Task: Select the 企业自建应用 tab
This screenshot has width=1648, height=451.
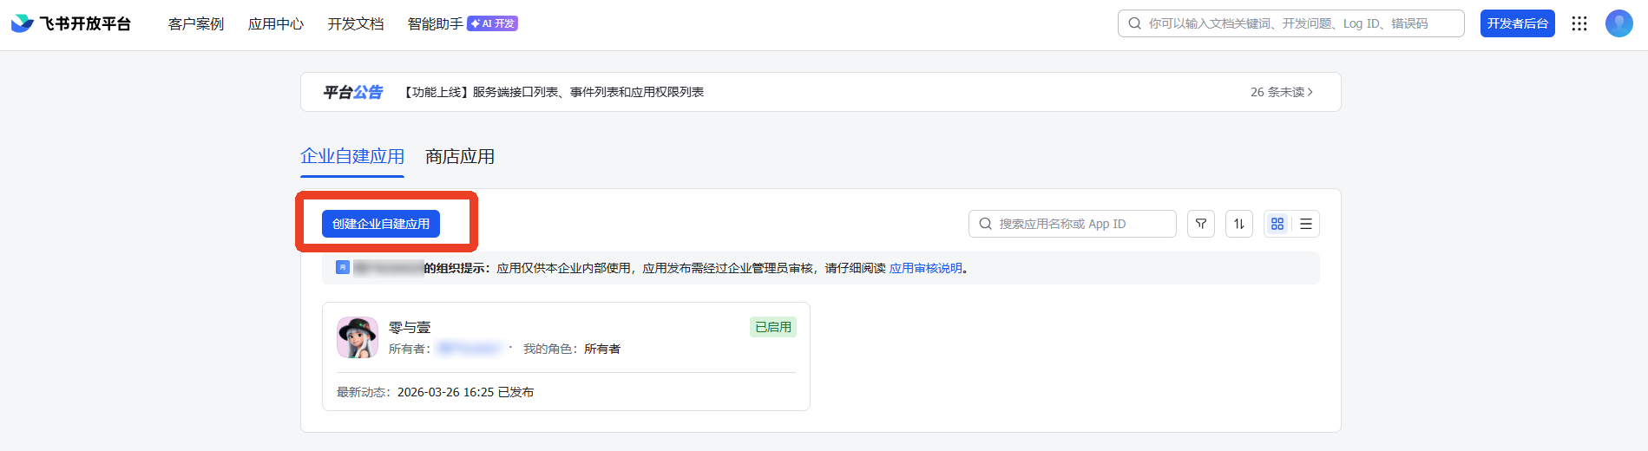Action: pyautogui.click(x=352, y=156)
